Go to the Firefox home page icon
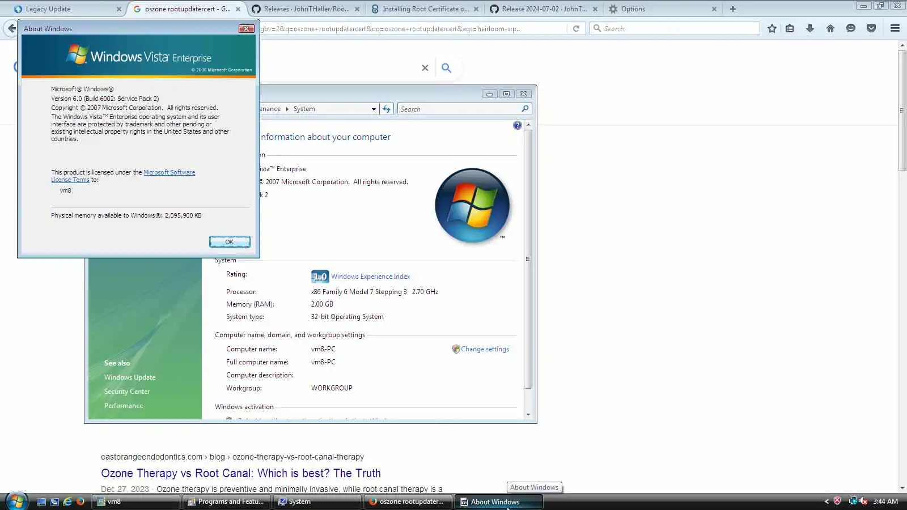The width and height of the screenshot is (907, 510). [x=830, y=28]
